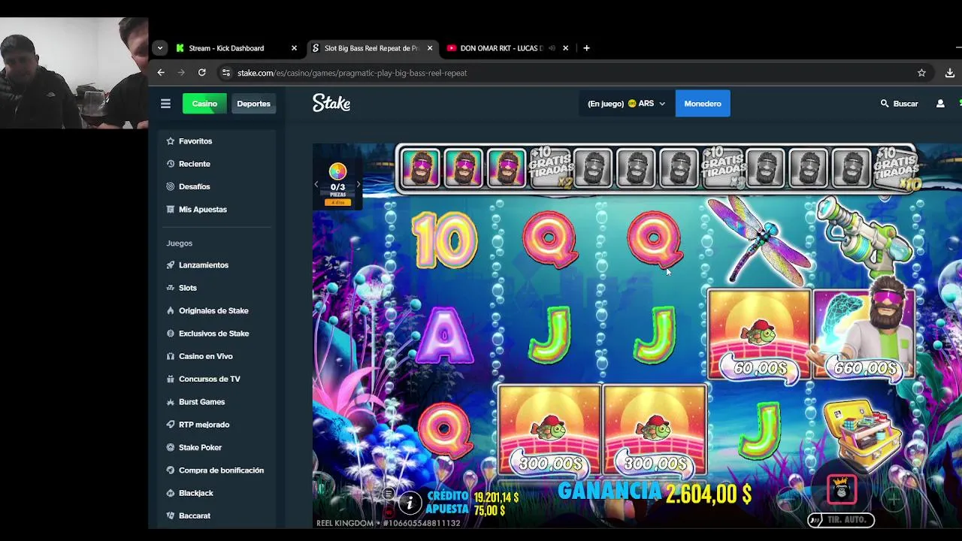Mute the DON OMAR tab audio icon
Screen dimensions: 962x541
(552, 48)
